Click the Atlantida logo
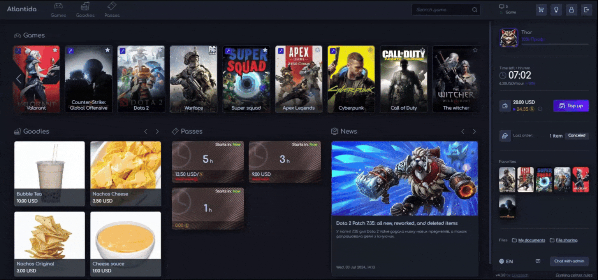The image size is (598, 280). (22, 9)
